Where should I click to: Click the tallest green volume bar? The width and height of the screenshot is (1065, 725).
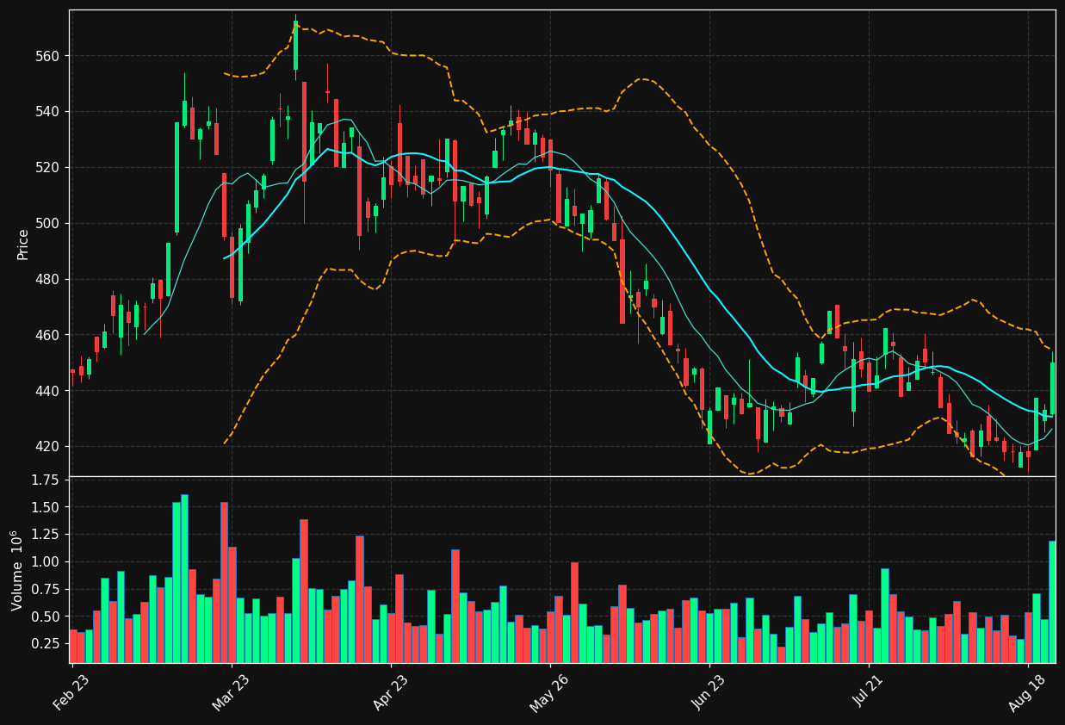[184, 579]
